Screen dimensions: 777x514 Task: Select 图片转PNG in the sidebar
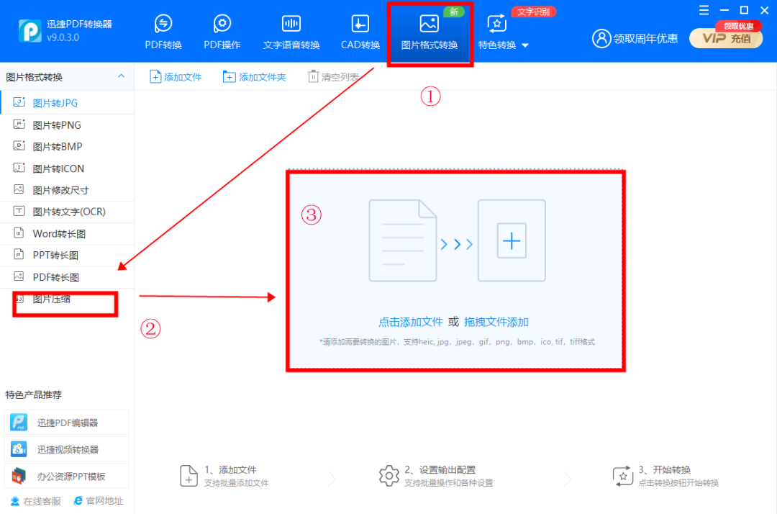pos(67,125)
